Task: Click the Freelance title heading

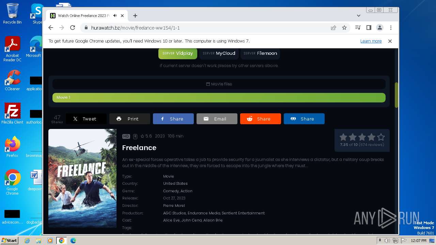Action: tap(139, 148)
